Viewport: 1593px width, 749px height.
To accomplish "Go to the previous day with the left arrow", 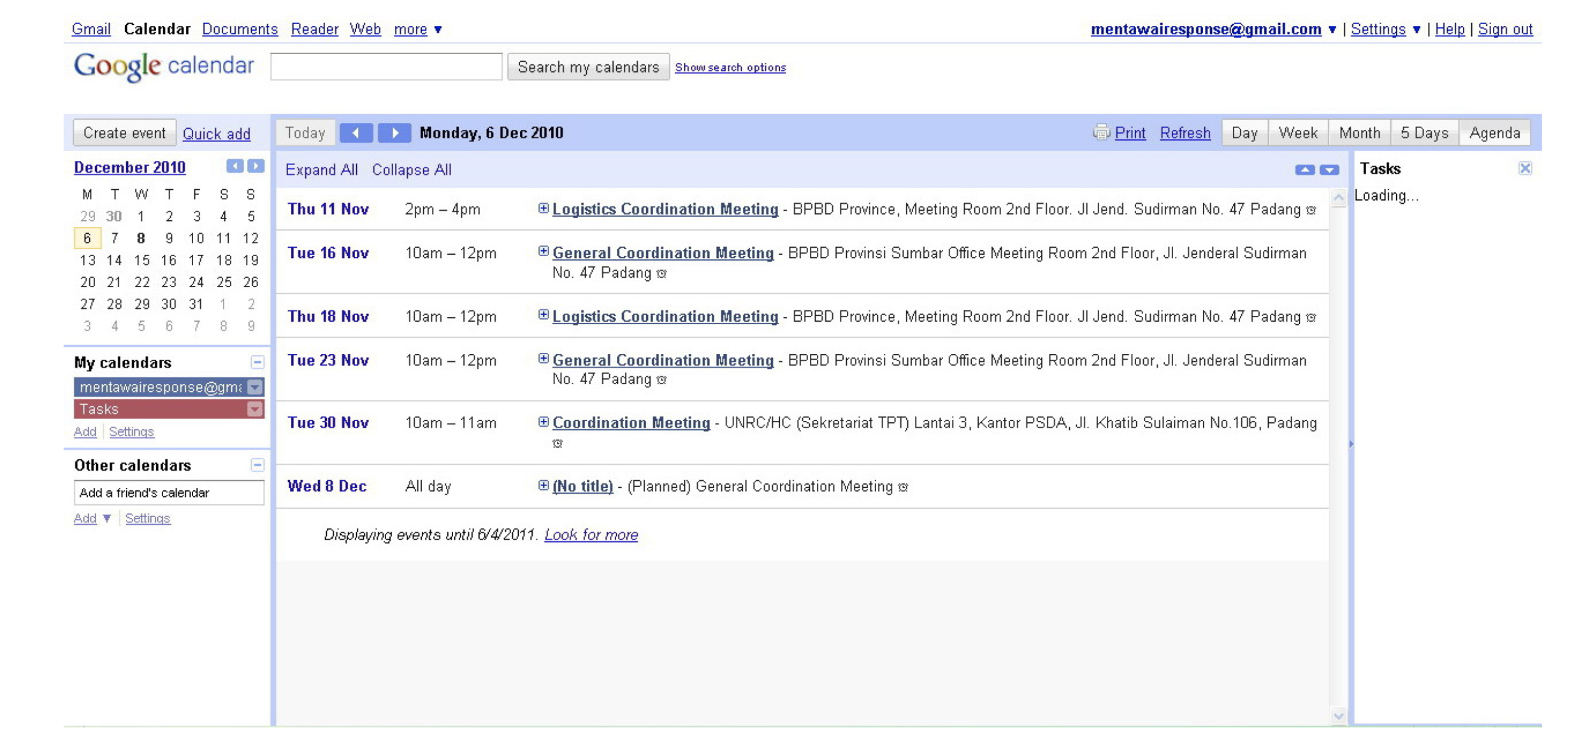I will click(356, 132).
